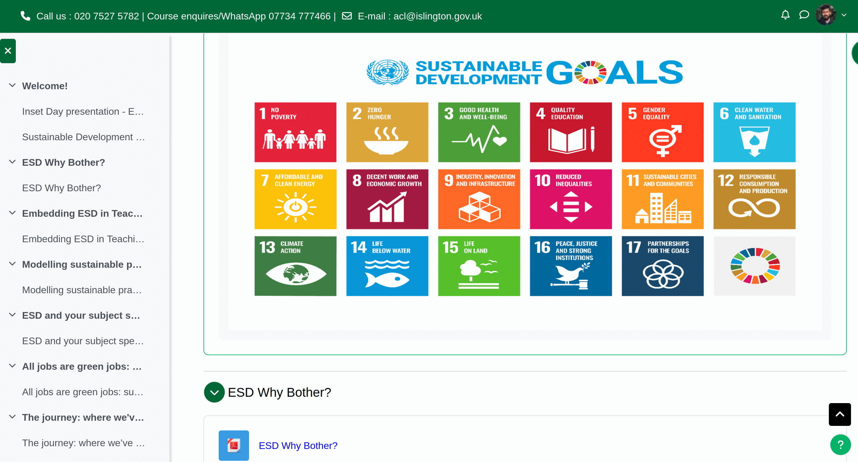
Task: Open Sustainable Development … sidebar item
Action: click(x=83, y=137)
